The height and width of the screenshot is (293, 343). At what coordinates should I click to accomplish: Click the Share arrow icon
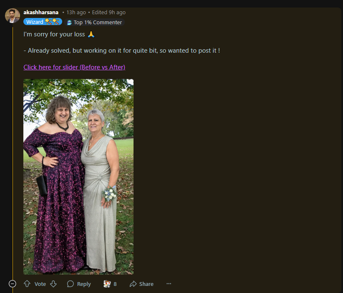pos(133,284)
